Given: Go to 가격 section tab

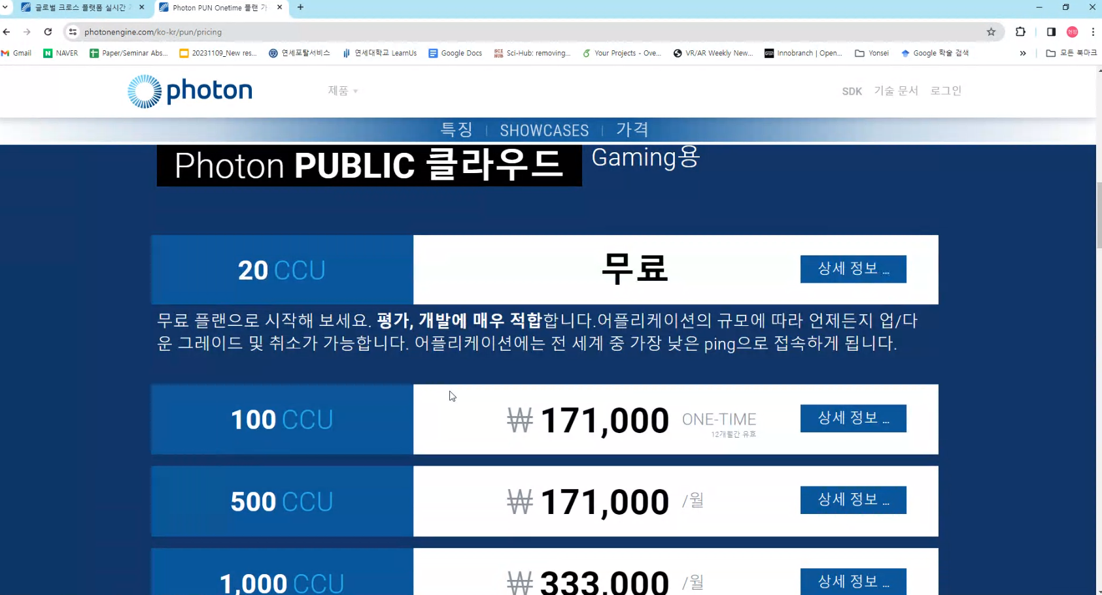Looking at the screenshot, I should (x=632, y=129).
